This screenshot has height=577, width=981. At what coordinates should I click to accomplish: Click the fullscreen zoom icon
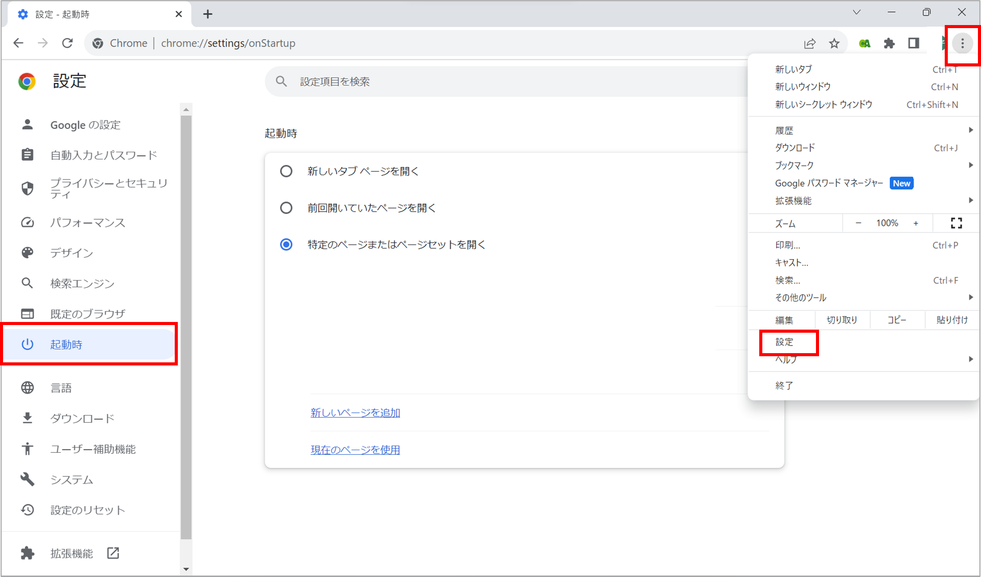point(956,223)
